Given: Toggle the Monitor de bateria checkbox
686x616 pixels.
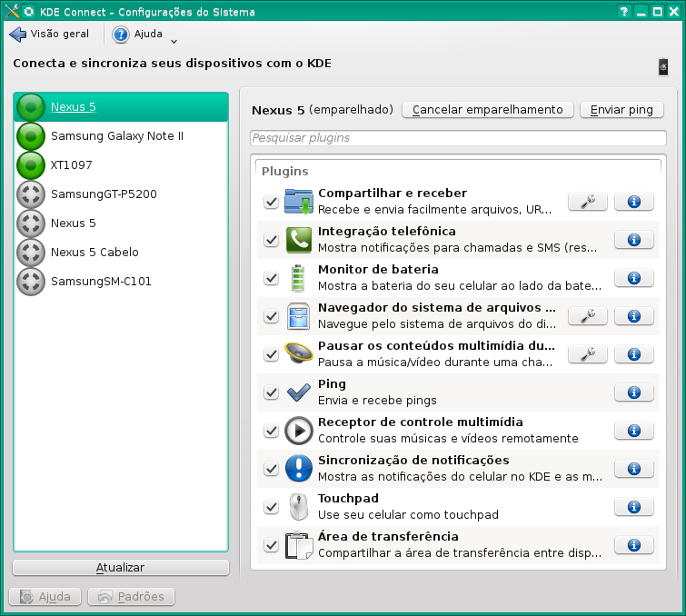Looking at the screenshot, I should (272, 278).
